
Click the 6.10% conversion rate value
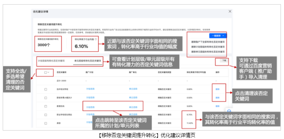(x=81, y=46)
